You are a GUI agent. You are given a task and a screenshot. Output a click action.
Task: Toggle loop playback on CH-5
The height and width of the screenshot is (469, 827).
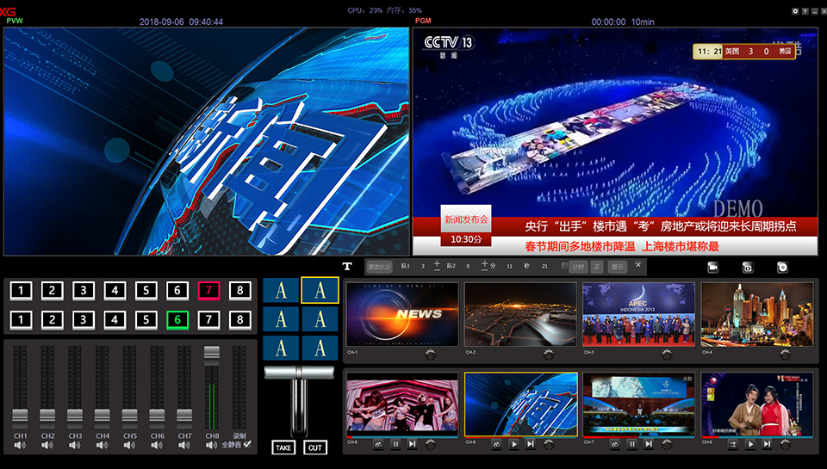[377, 444]
